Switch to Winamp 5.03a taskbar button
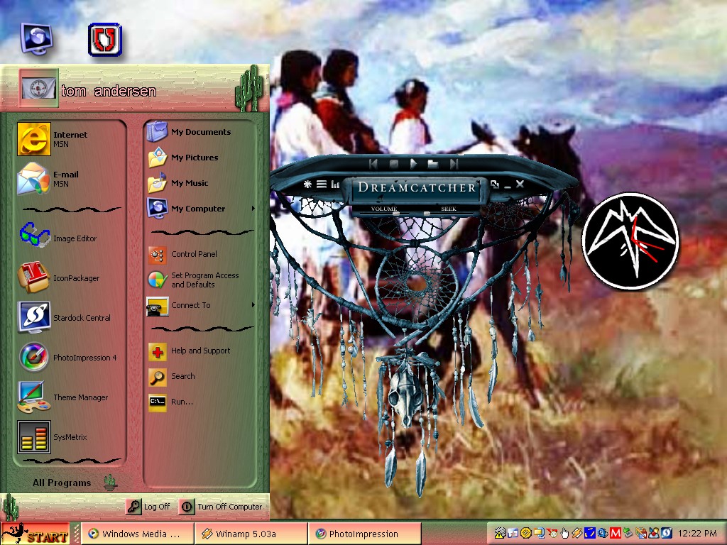The height and width of the screenshot is (545, 727). pyautogui.click(x=251, y=534)
